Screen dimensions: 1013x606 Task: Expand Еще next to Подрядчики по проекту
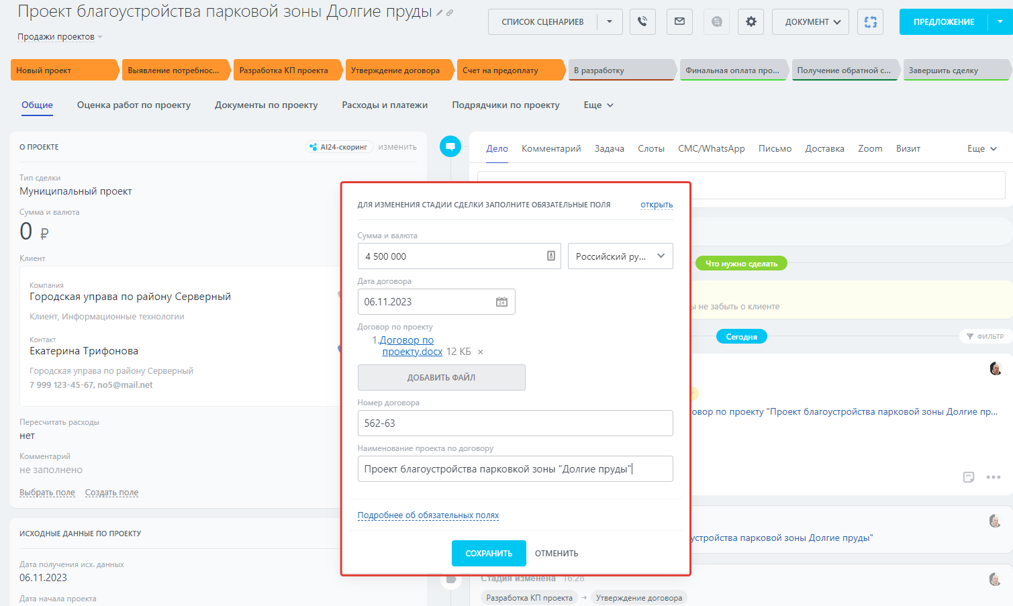pos(599,105)
